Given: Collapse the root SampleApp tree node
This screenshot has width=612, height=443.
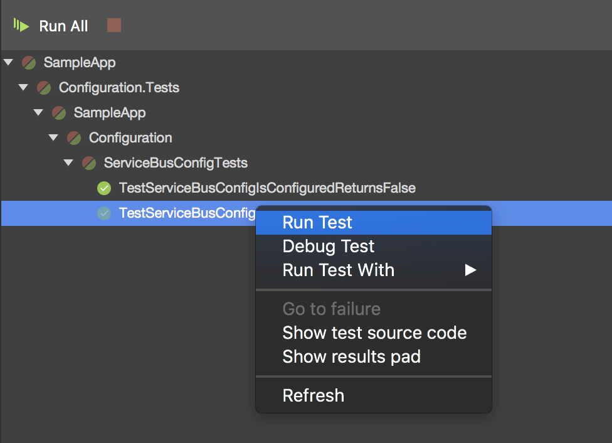Looking at the screenshot, I should click(x=8, y=63).
